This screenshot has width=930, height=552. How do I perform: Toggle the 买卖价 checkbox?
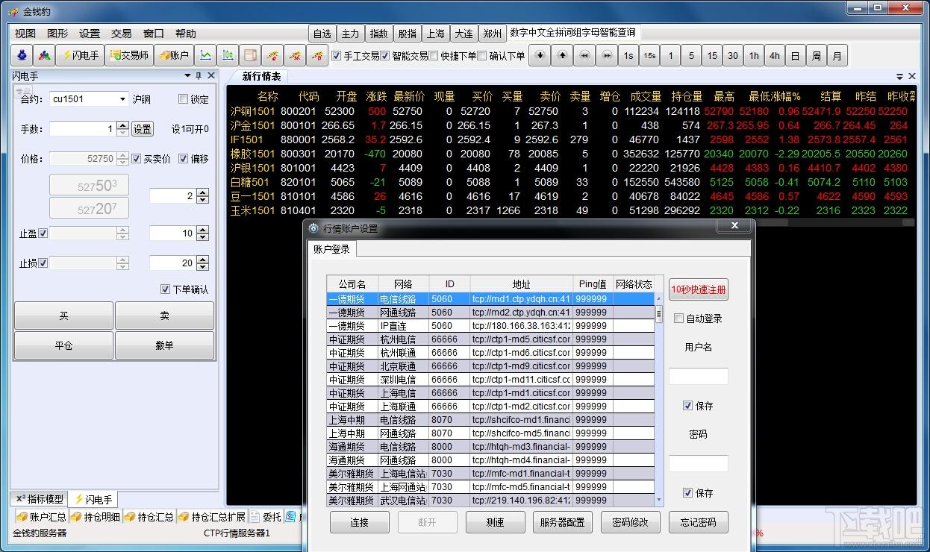136,159
